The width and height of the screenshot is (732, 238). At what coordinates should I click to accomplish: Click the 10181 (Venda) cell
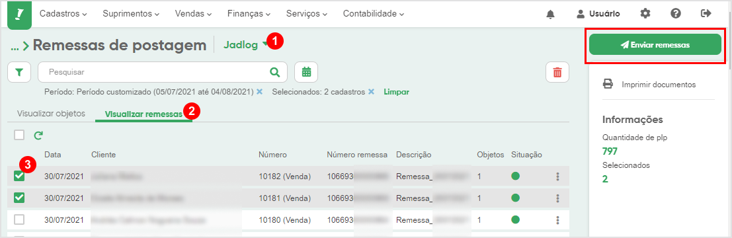[x=285, y=198]
